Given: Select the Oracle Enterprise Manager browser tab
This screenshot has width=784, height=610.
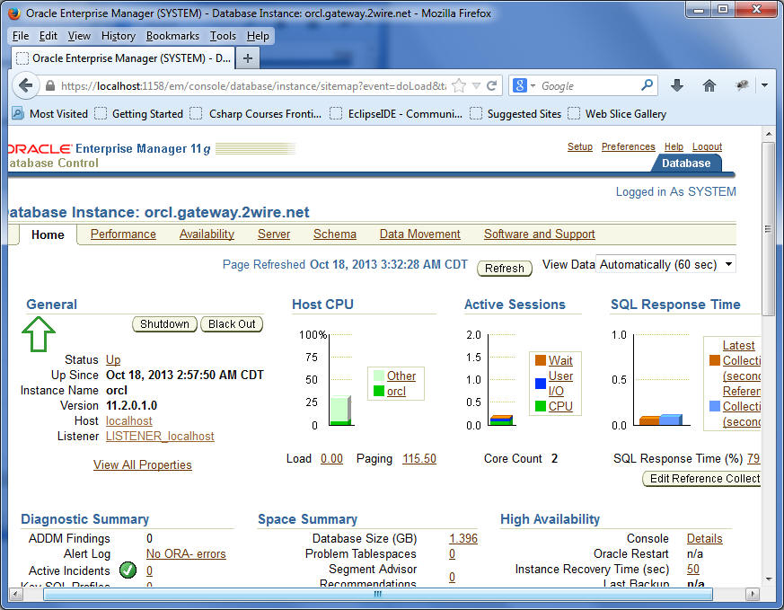Looking at the screenshot, I should pyautogui.click(x=123, y=58).
